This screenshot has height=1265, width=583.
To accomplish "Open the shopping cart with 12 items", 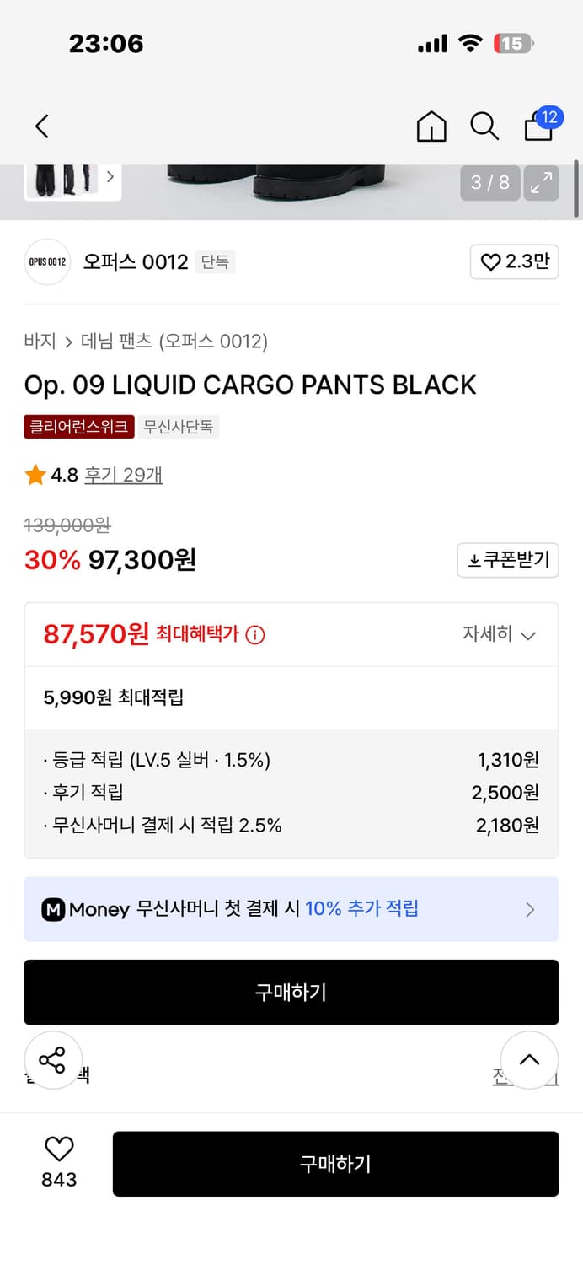I will coord(537,128).
